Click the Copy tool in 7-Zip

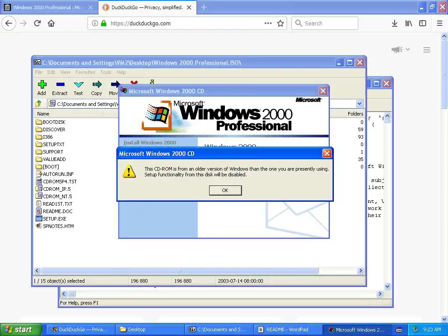pos(97,87)
